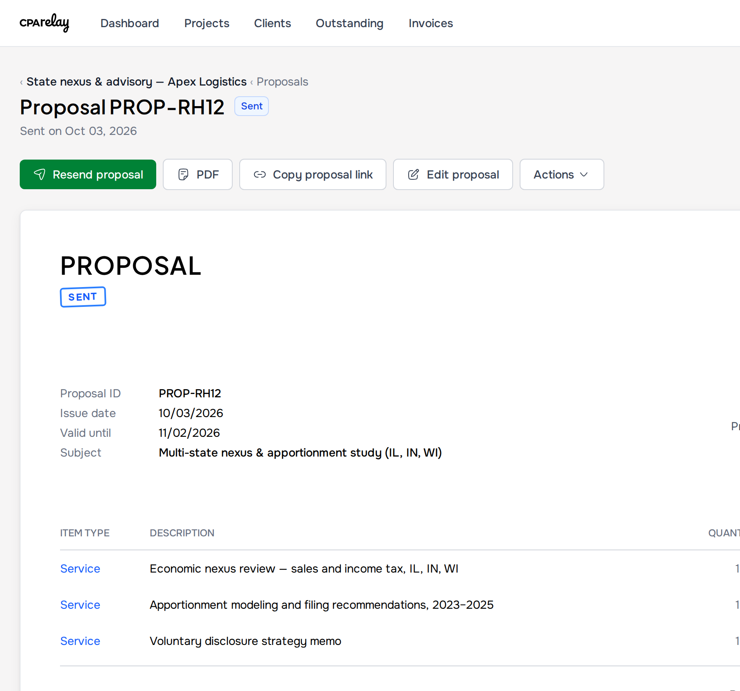Click the chain link icon on Copy proposal link

point(260,174)
